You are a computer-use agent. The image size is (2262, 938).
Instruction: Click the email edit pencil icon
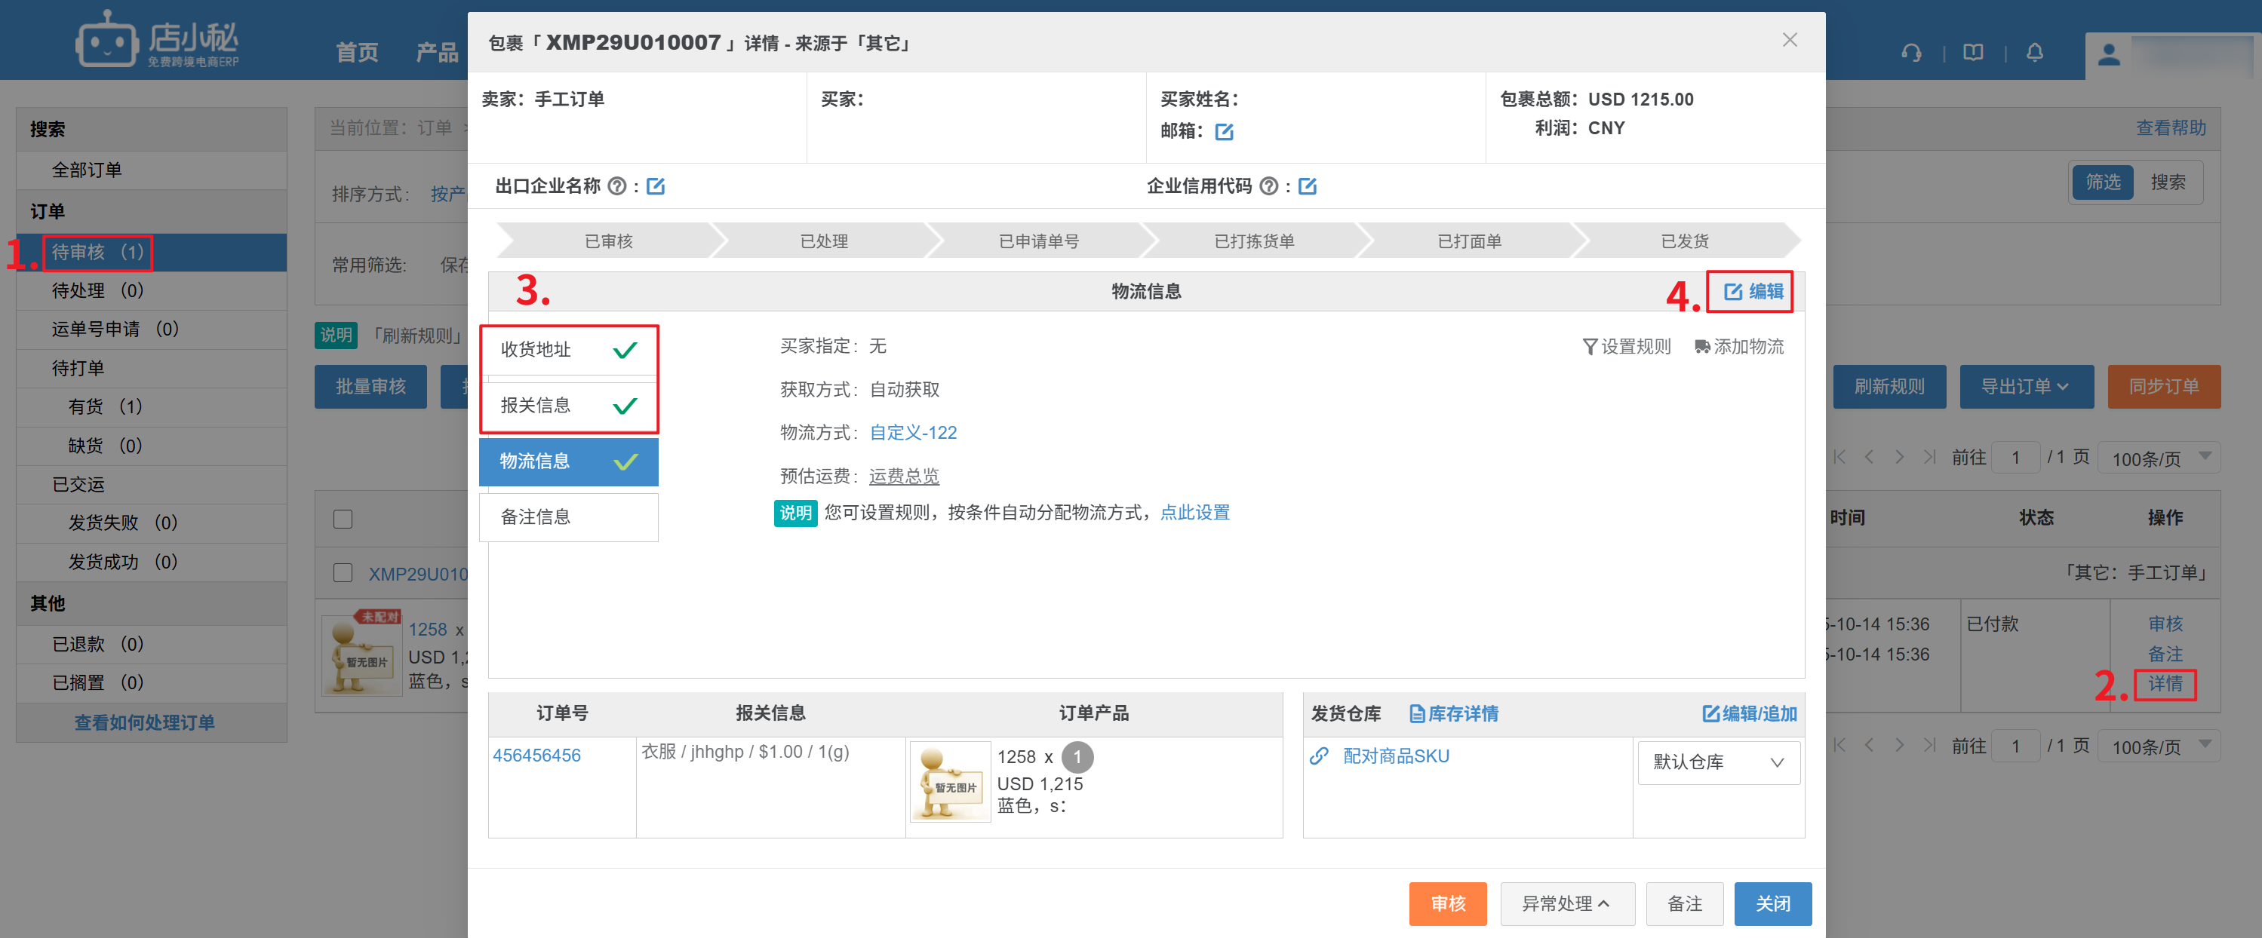click(1224, 132)
